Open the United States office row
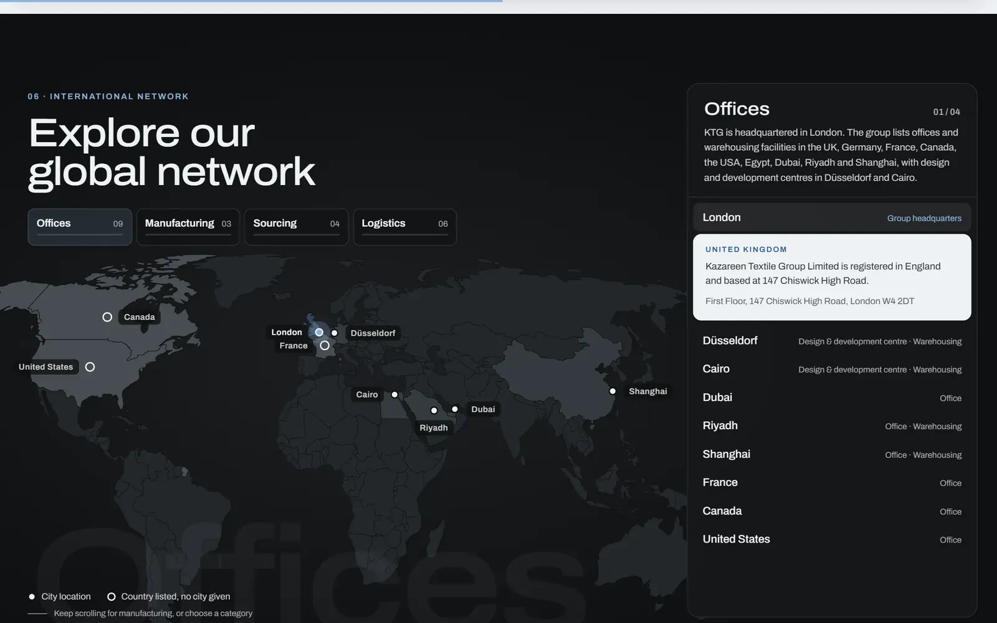The image size is (997, 623). point(832,539)
